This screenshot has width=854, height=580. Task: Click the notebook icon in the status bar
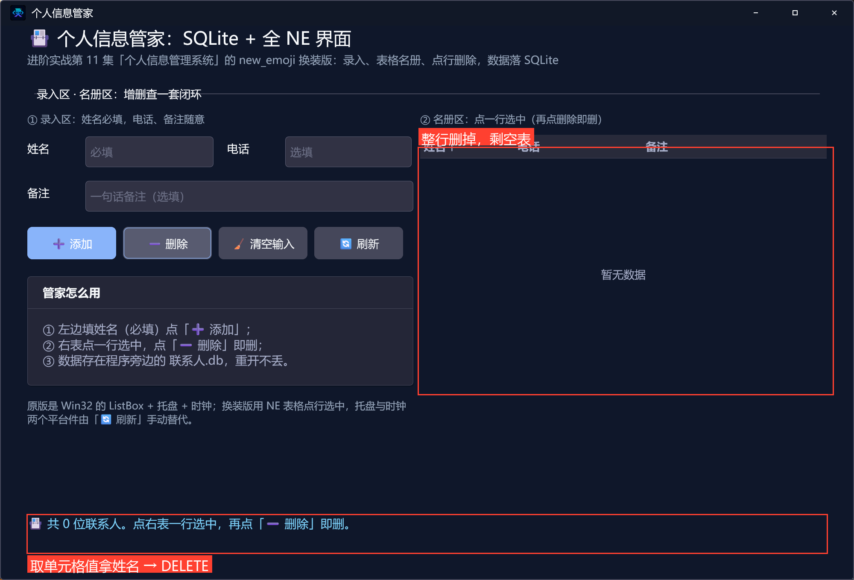[x=36, y=524]
